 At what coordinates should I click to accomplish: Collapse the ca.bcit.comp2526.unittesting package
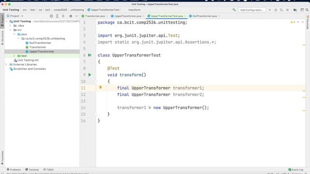(x=18, y=39)
